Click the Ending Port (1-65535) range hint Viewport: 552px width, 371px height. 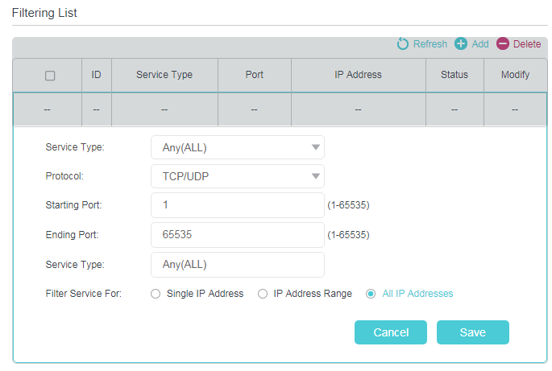(348, 234)
